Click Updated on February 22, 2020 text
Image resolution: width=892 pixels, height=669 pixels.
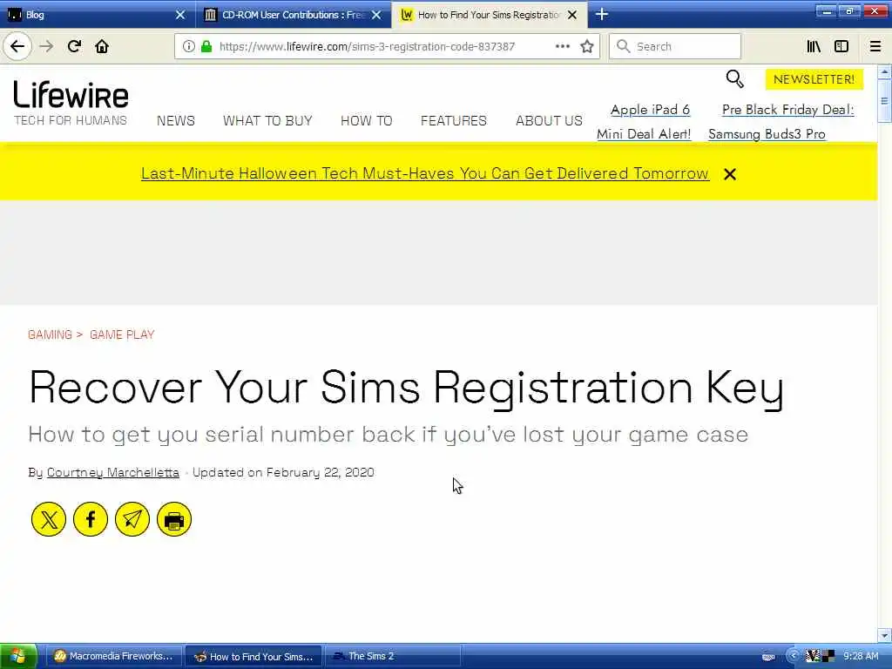coord(283,472)
